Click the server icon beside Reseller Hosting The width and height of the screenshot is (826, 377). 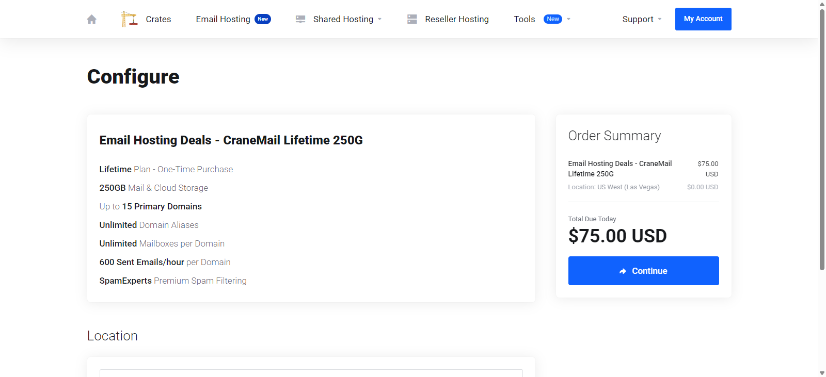tap(412, 19)
